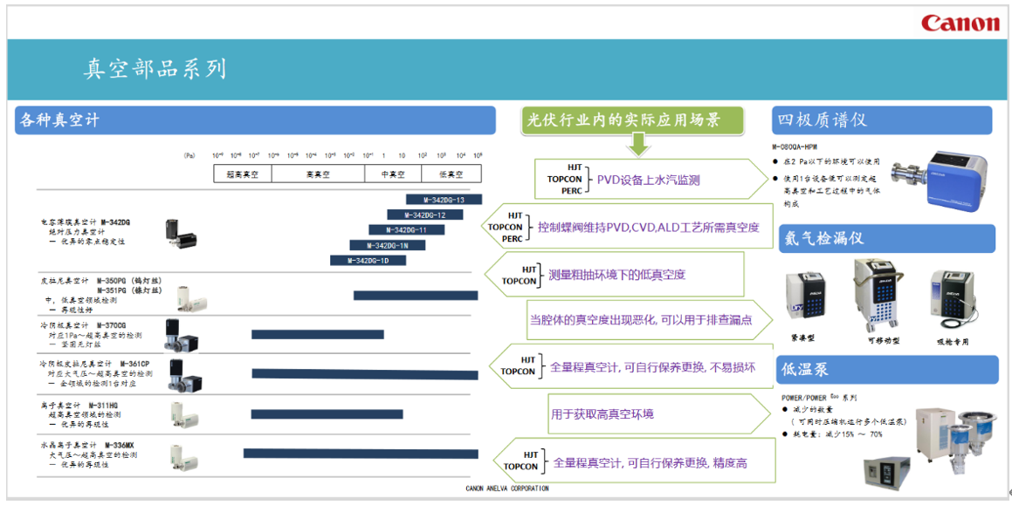Click the M-336MX crystal ion gauge image
The image size is (1012, 505).
tap(185, 453)
